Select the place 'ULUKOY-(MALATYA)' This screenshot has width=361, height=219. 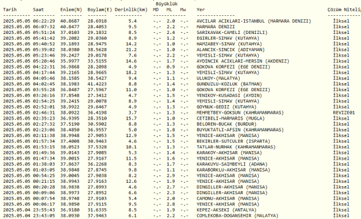tap(218, 78)
